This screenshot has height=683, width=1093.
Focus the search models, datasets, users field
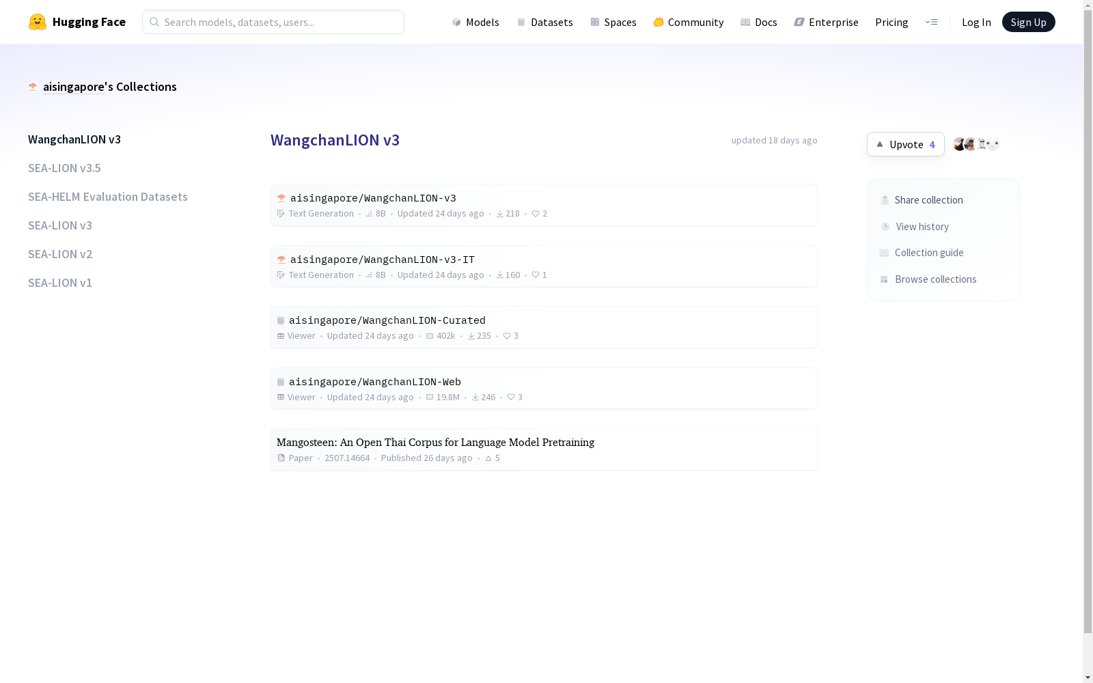(273, 22)
